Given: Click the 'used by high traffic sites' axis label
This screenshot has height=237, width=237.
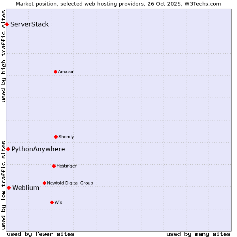Looking at the screenshot, I should tap(4, 56).
